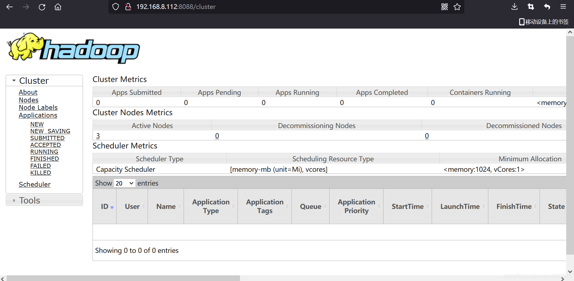Click the undo arrow toolbar icon

pyautogui.click(x=547, y=7)
